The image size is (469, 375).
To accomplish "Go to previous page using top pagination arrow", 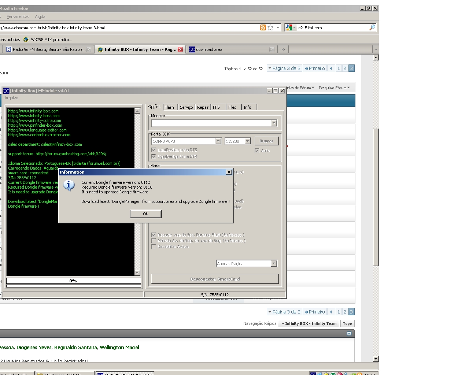I will point(331,68).
